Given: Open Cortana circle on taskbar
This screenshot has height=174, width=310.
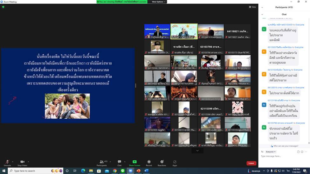Looking at the screenshot, I should 67,171.
